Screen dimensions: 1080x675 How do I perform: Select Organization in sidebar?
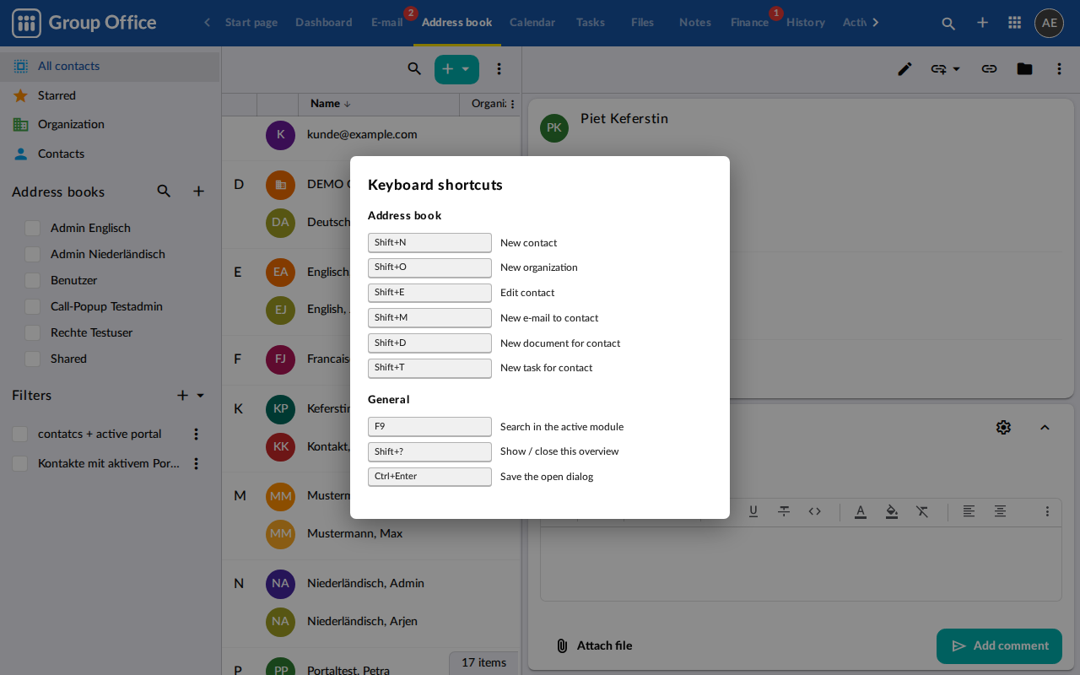(110, 124)
